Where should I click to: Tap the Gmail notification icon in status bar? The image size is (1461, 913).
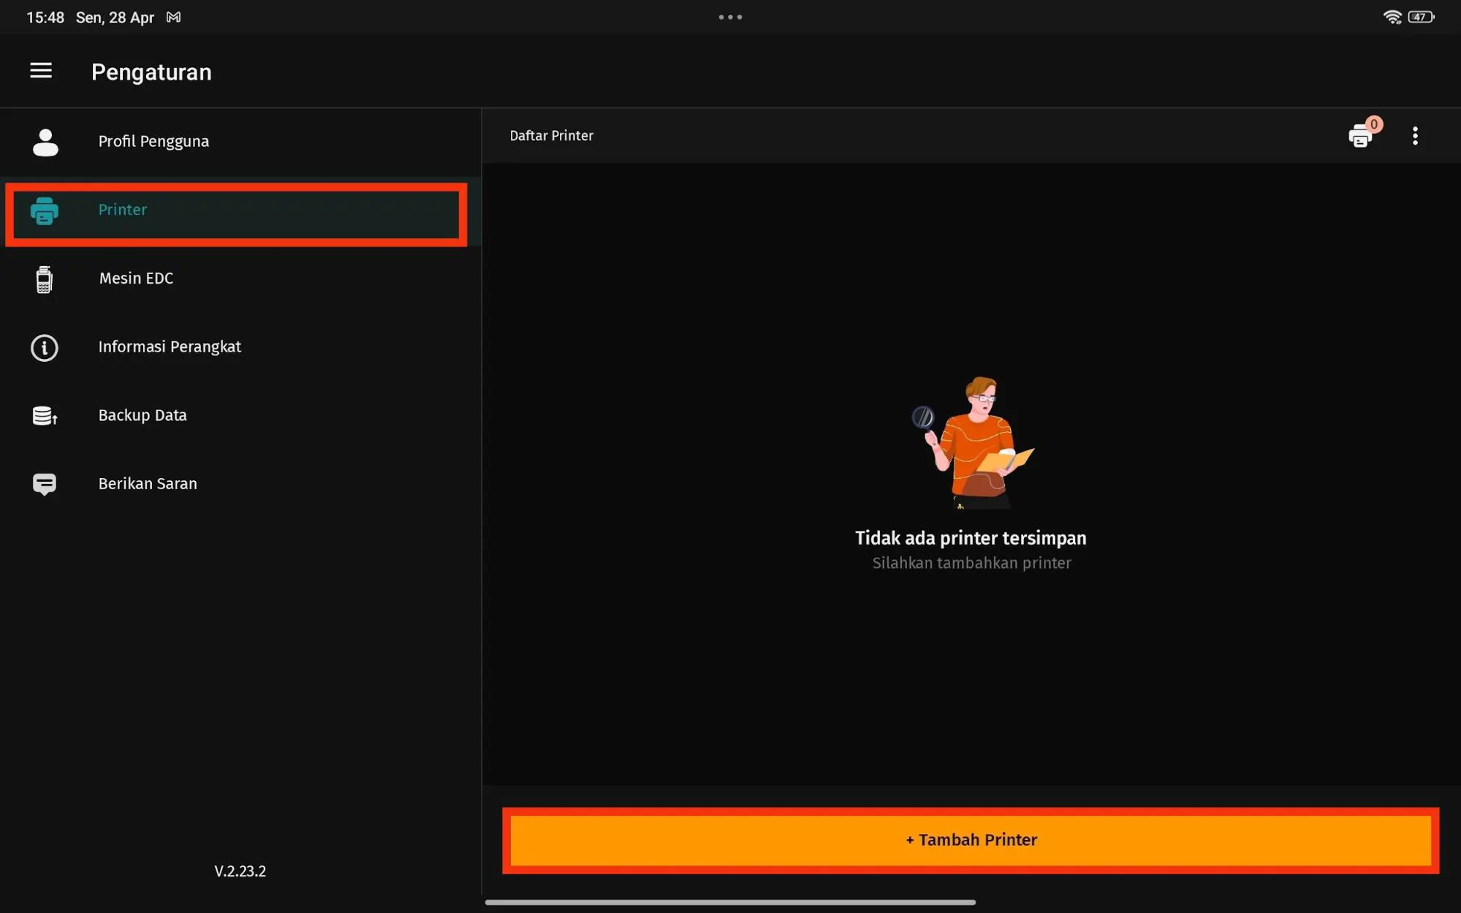[174, 17]
